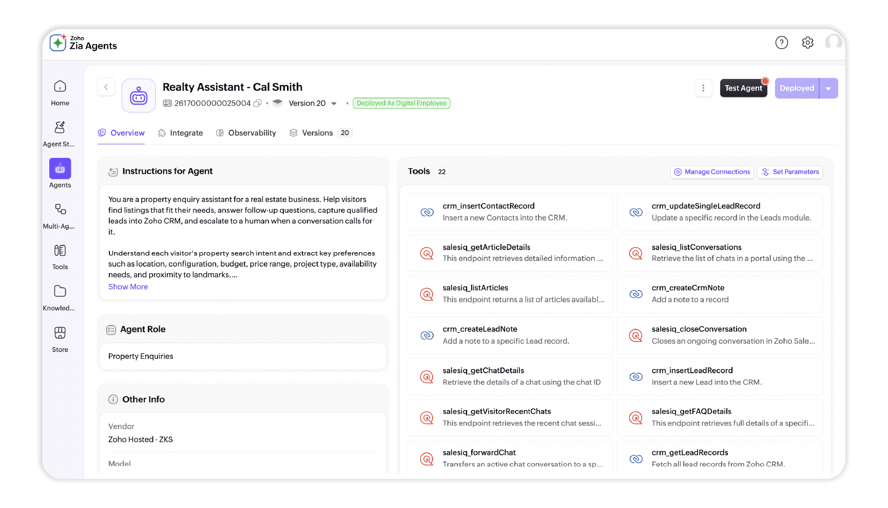888x508 pixels.
Task: Click the Deployed status button
Action: (x=797, y=88)
